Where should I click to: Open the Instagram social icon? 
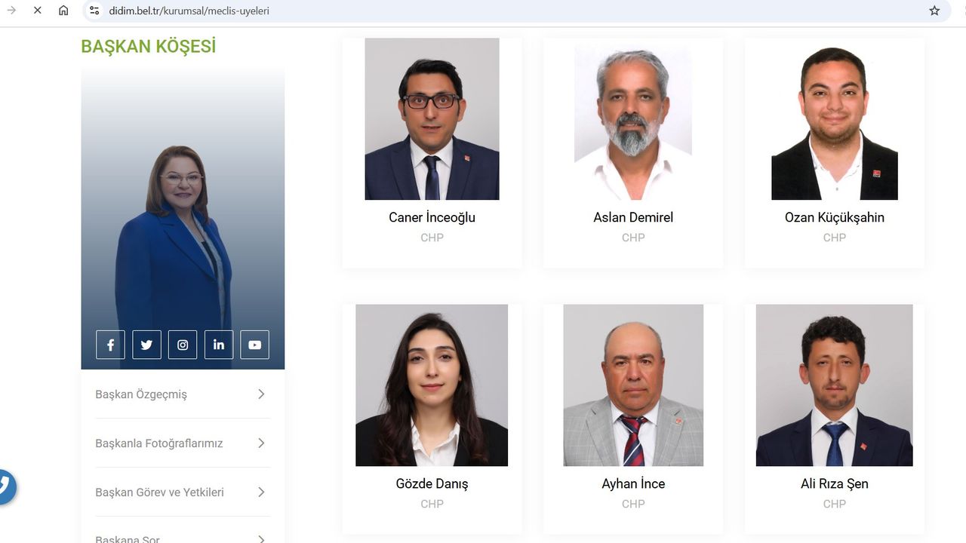[x=183, y=345]
